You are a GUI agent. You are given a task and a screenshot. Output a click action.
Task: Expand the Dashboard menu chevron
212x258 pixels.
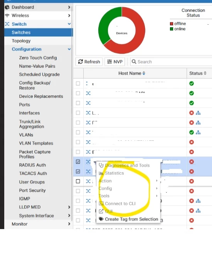(69, 7)
